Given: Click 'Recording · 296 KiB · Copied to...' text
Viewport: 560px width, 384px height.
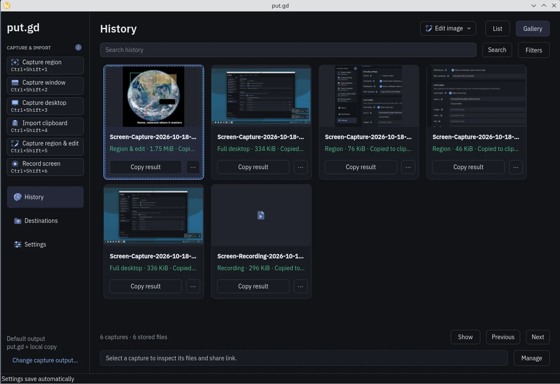Looking at the screenshot, I should [x=261, y=268].
